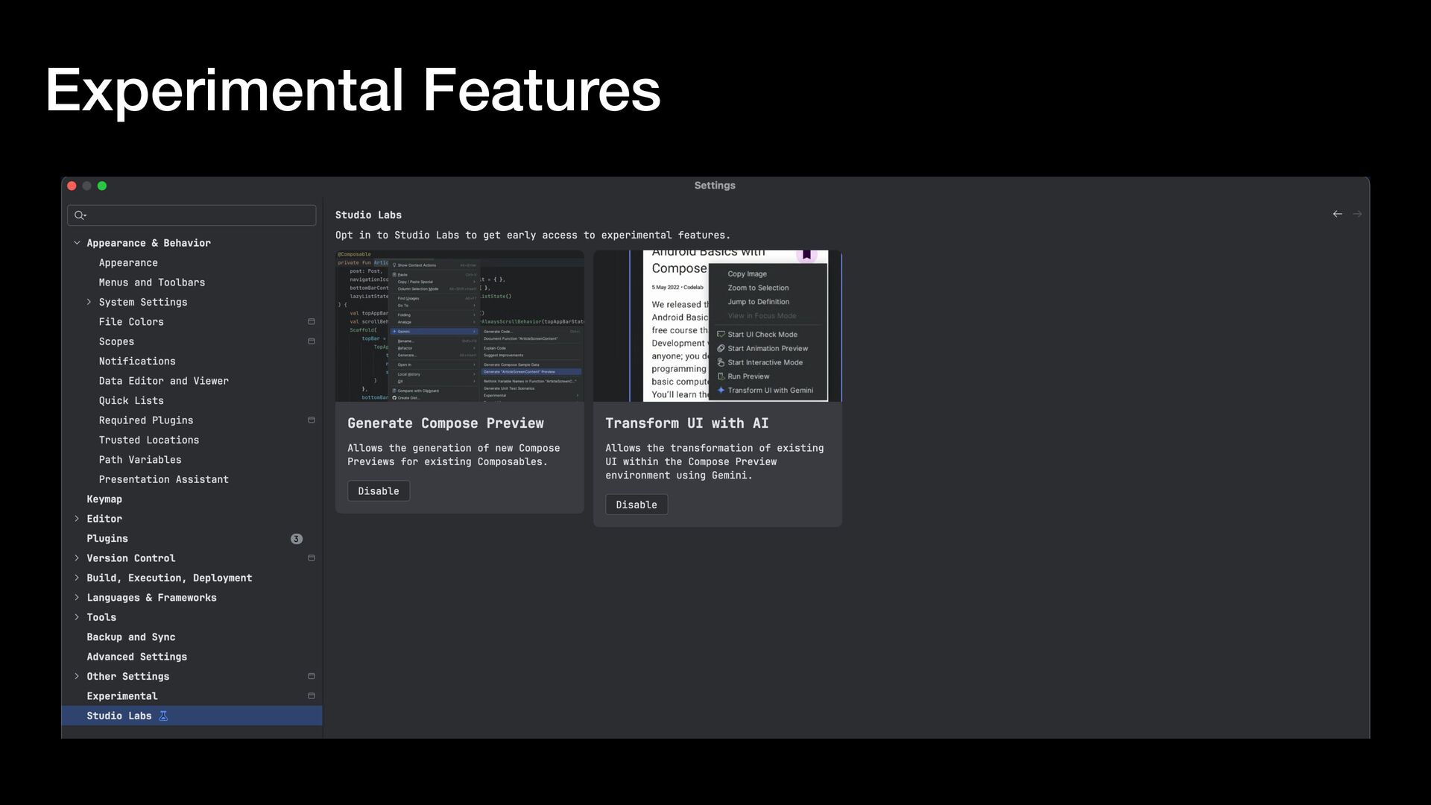The image size is (1431, 805).
Task: Expand the Editor settings section
Action: [77, 519]
